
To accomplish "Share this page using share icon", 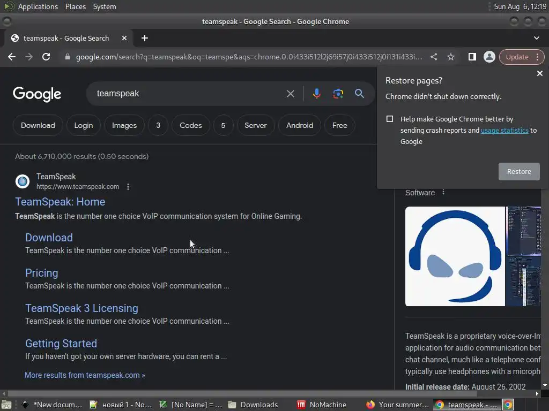I will (433, 57).
